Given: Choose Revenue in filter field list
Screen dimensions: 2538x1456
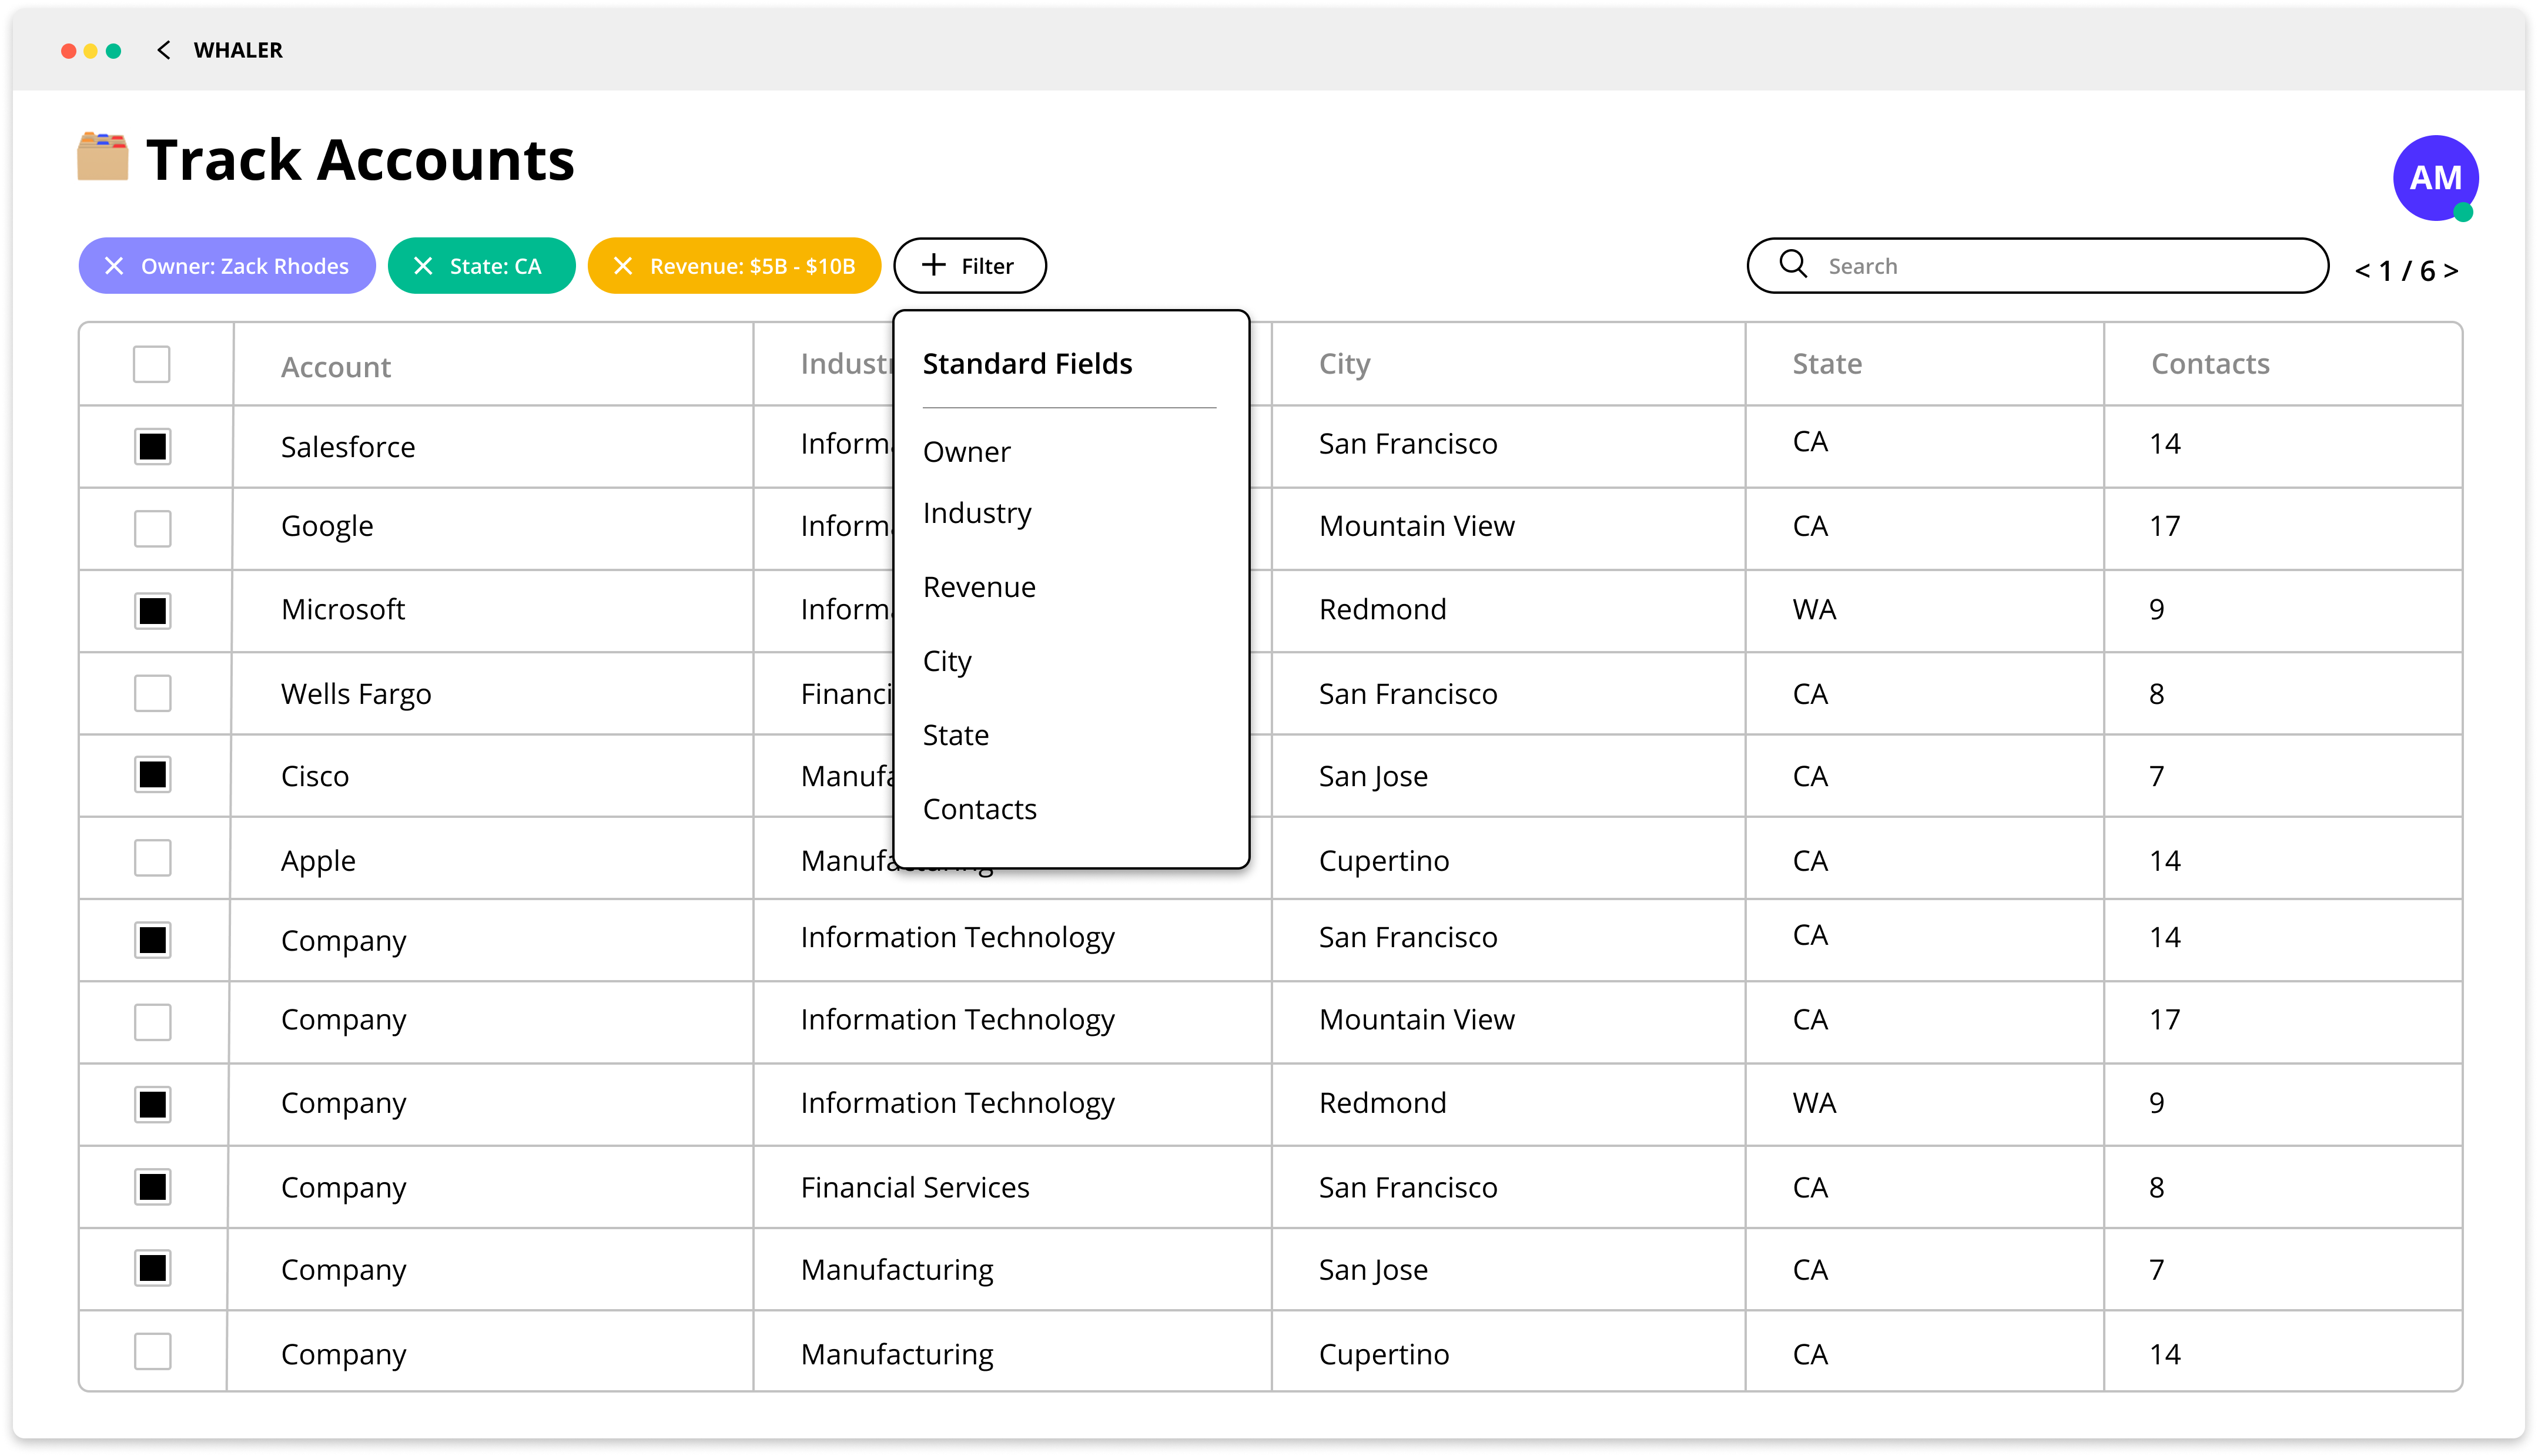Looking at the screenshot, I should (x=979, y=587).
